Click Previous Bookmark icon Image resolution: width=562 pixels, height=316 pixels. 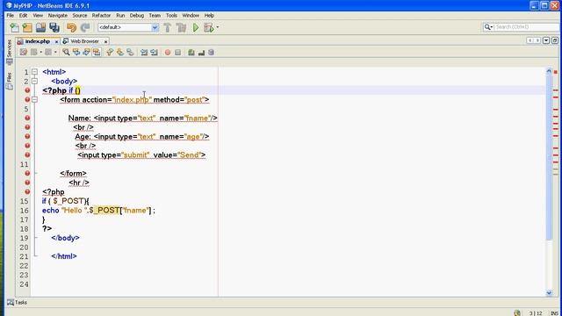tap(110, 53)
